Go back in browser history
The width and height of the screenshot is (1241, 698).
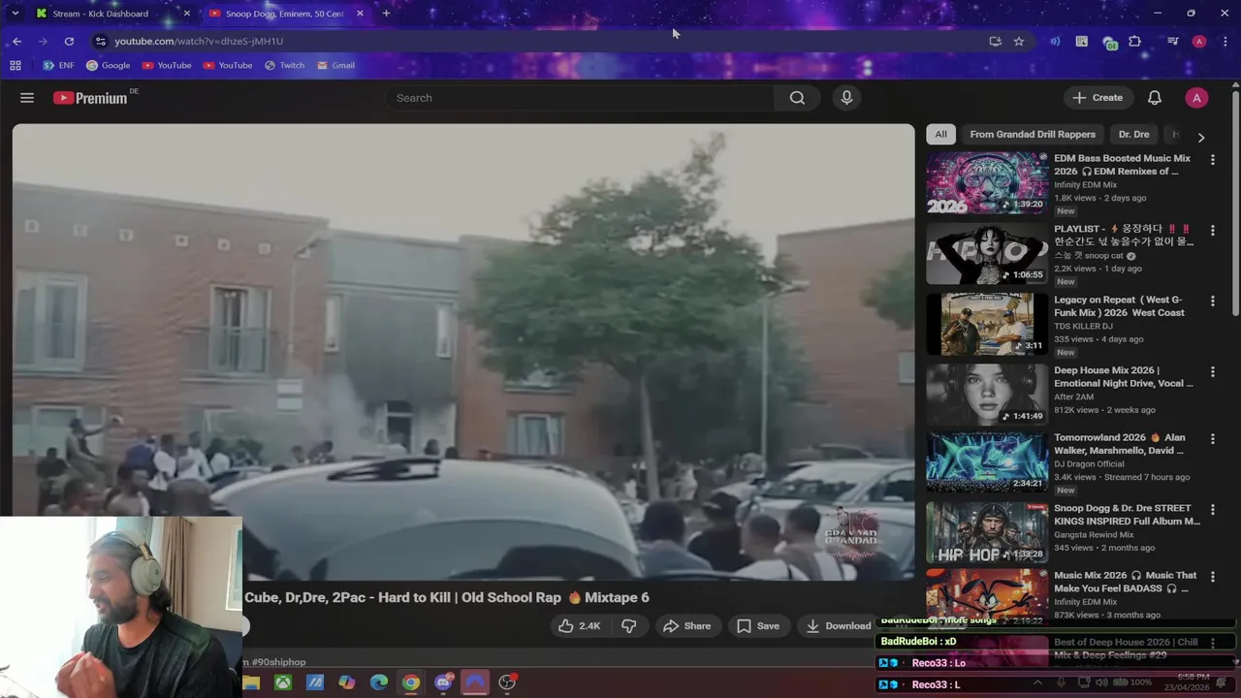pyautogui.click(x=17, y=41)
